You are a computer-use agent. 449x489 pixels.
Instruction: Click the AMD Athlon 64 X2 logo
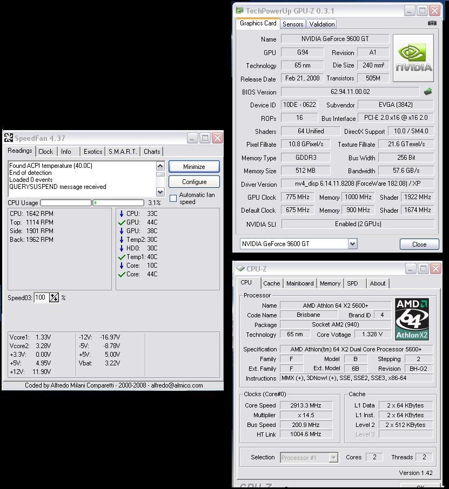tap(412, 319)
